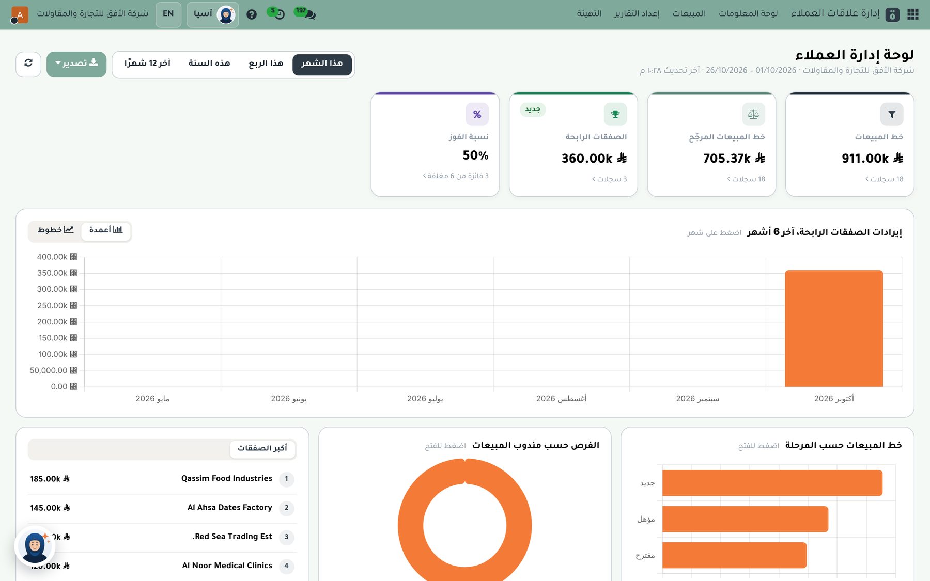Select the هذه السنة period filter

[x=209, y=64]
